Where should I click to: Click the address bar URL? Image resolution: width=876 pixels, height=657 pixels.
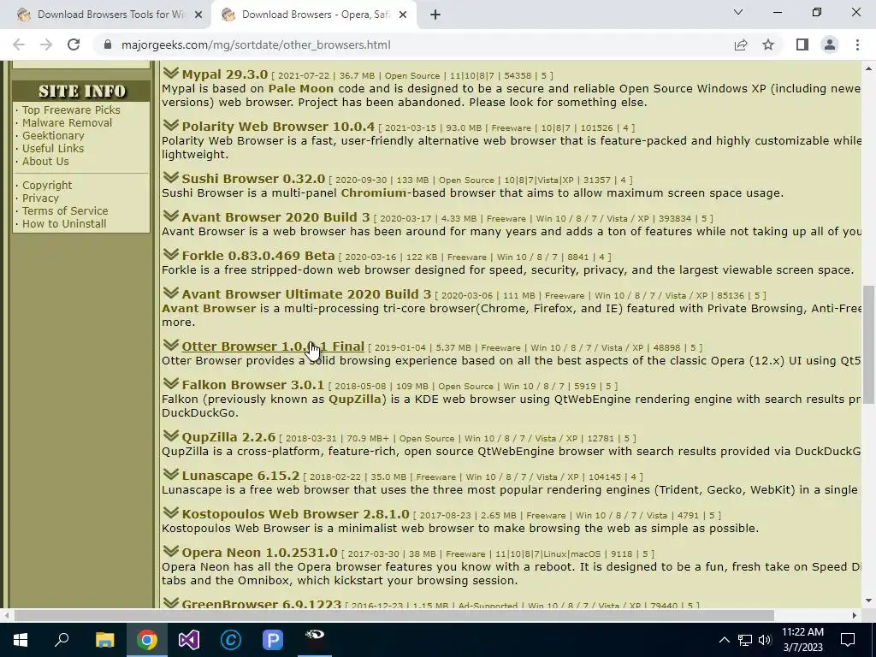(256, 44)
